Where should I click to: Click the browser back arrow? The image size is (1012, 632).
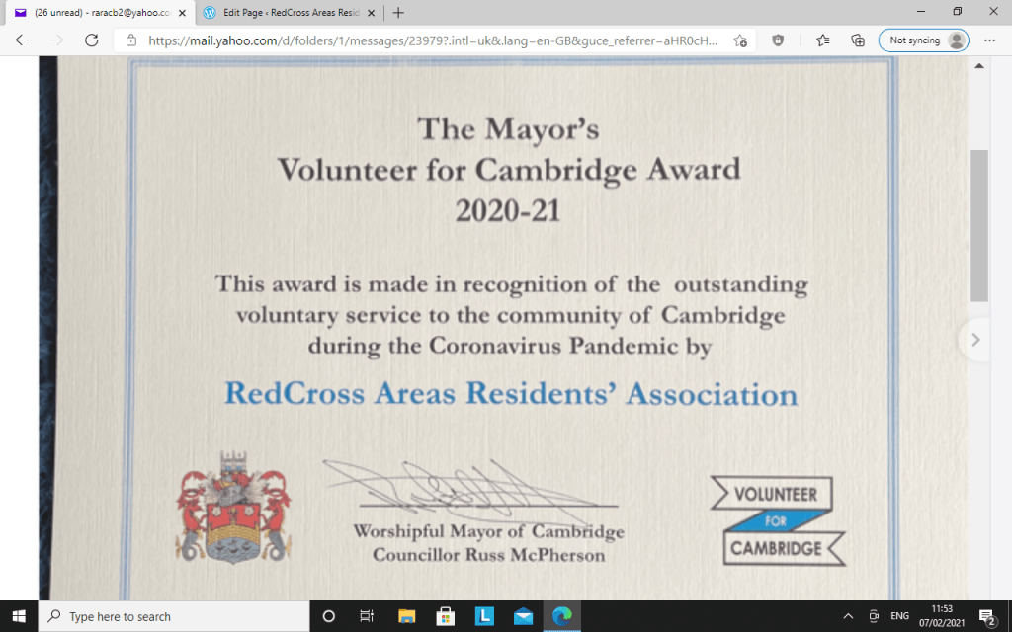coord(22,40)
